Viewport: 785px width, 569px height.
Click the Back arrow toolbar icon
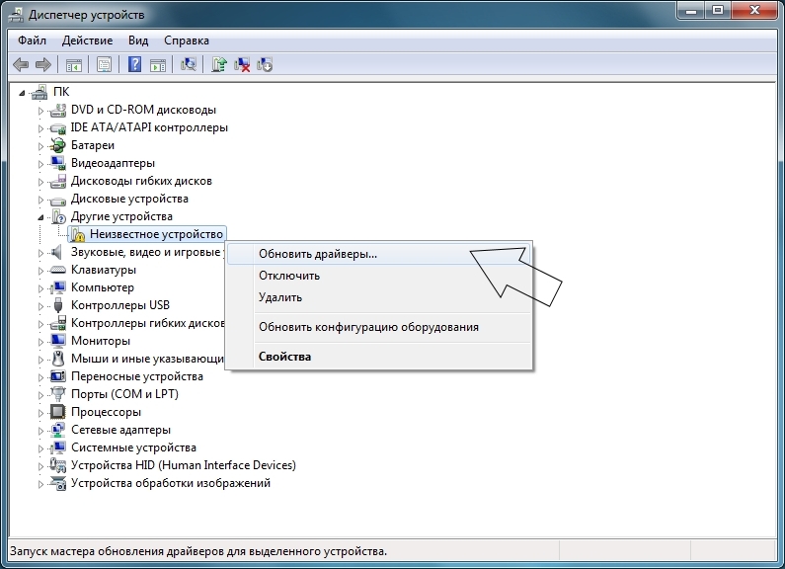21,65
